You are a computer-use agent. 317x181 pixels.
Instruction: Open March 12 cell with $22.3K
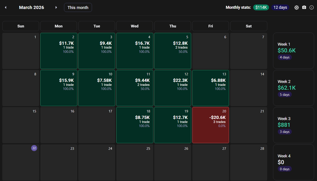tap(173, 88)
